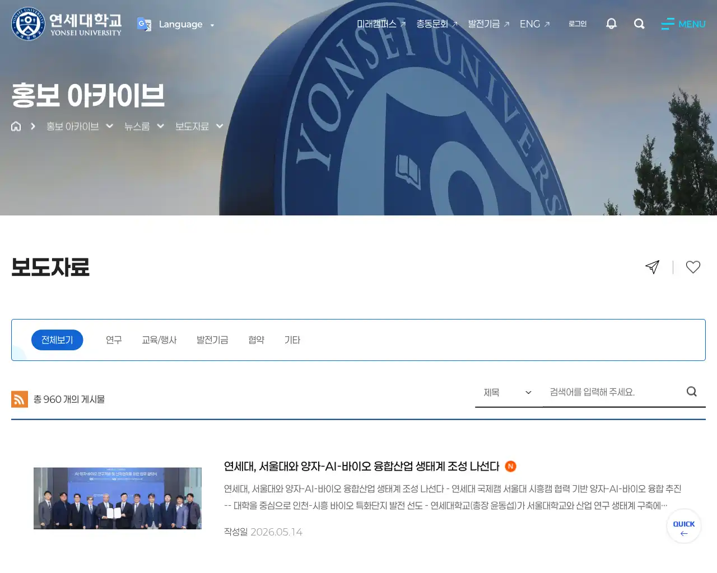Select the 연구 category tab
The image size is (717, 573).
pos(114,340)
